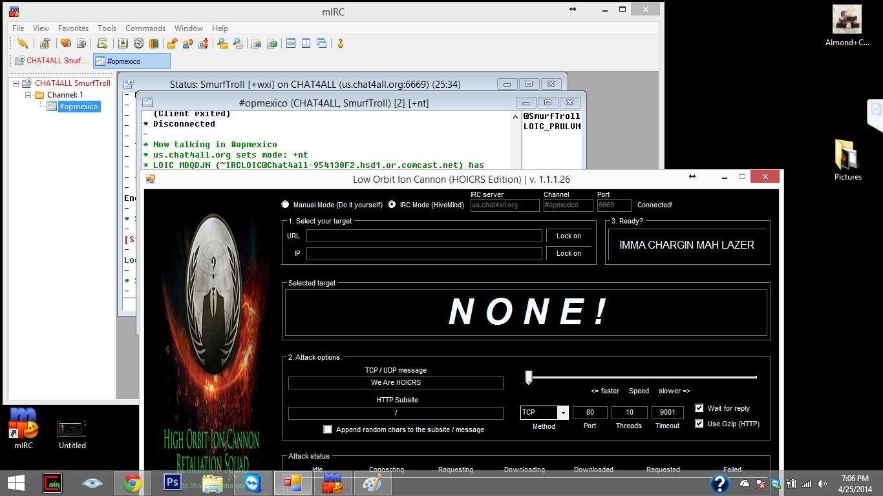Click inside the URL target input field
883x496 pixels.
tap(424, 236)
